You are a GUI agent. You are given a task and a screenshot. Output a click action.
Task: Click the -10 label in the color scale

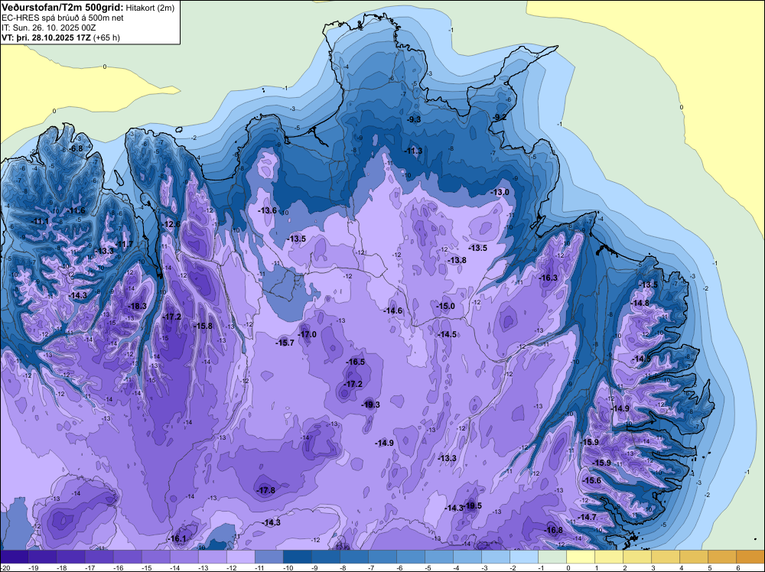pyautogui.click(x=288, y=567)
